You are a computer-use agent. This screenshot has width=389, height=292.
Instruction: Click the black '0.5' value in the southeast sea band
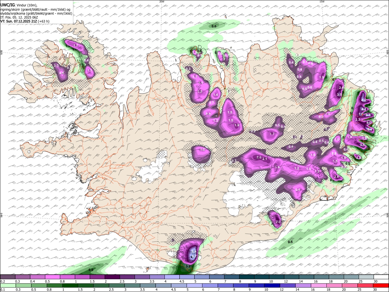point(290,242)
